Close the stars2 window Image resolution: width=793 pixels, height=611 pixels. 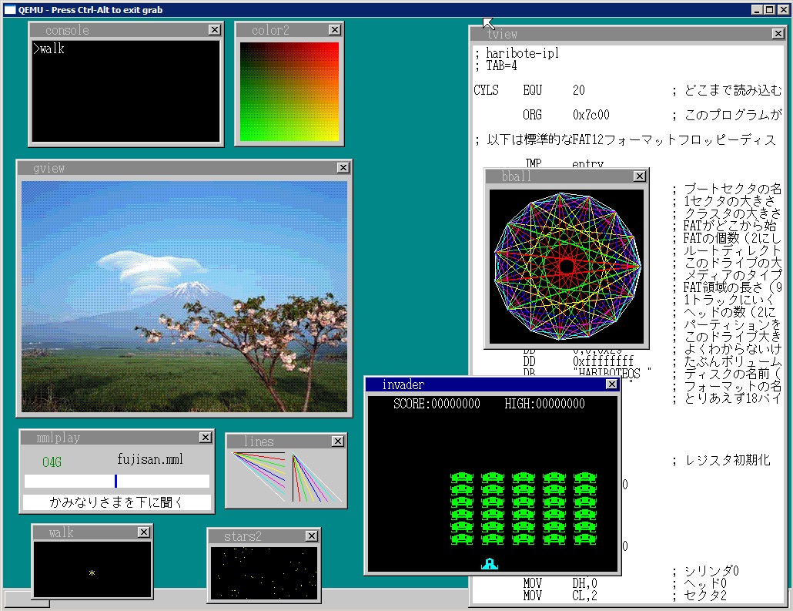[x=312, y=535]
